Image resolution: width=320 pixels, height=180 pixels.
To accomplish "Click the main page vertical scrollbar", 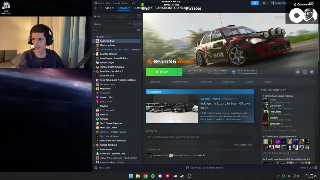I will tap(318, 37).
